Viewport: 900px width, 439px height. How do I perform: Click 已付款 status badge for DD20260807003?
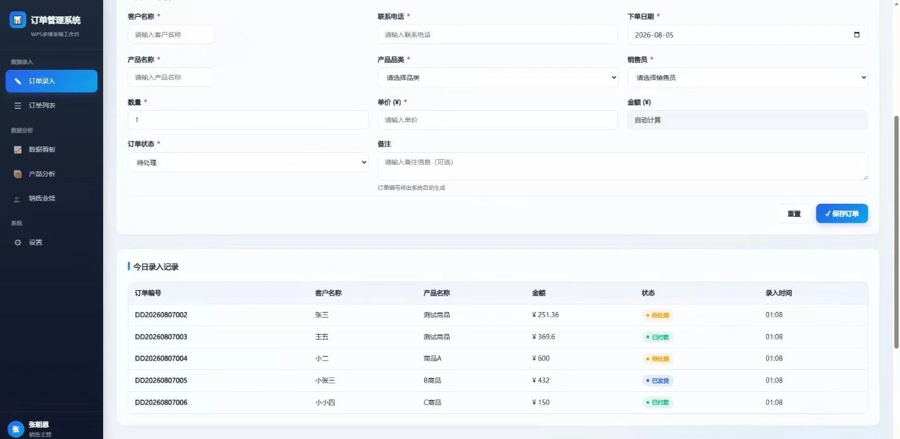pyautogui.click(x=657, y=337)
